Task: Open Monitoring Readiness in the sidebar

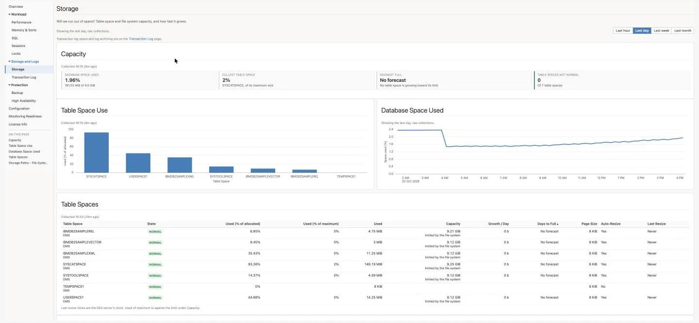Action: pos(25,116)
